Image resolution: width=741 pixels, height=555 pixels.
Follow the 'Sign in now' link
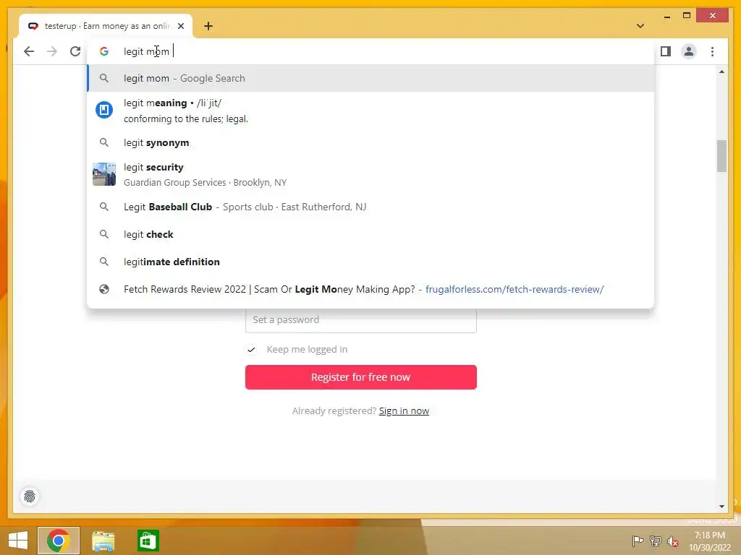click(404, 411)
